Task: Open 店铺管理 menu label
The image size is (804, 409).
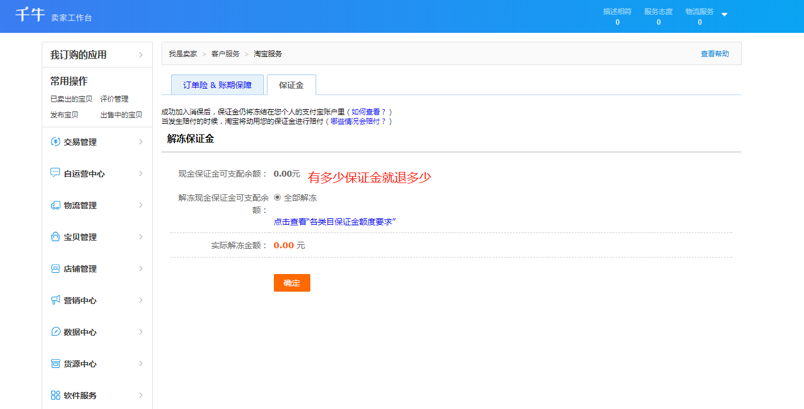Action: click(80, 269)
